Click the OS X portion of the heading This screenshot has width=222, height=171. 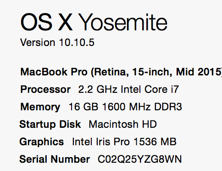point(46,22)
